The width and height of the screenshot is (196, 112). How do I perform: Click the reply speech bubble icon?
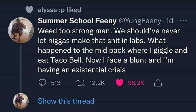coord(42,83)
